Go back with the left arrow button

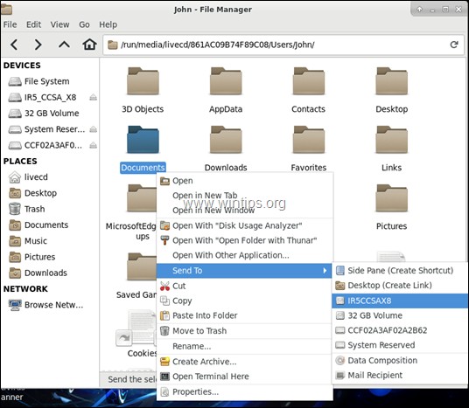tap(14, 45)
